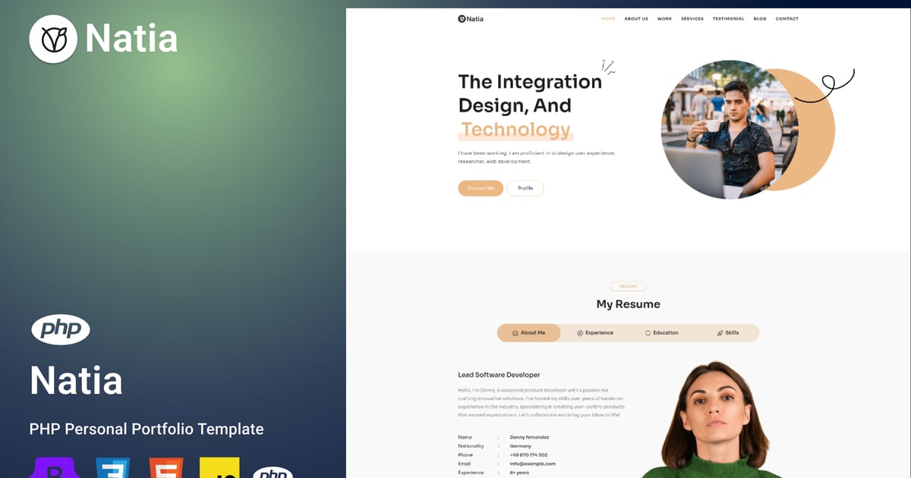The image size is (911, 478).
Task: Click the JavaScript technology icon
Action: (219, 467)
